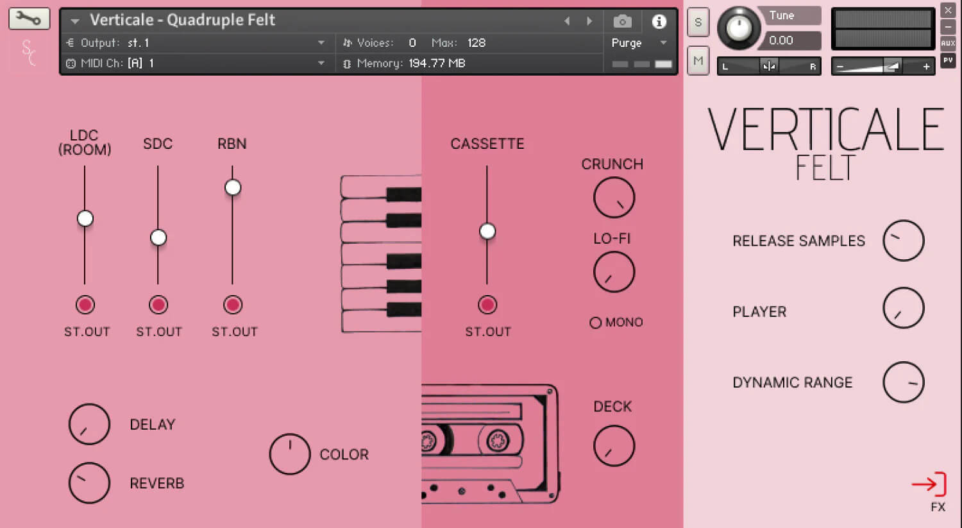962x528 pixels.
Task: Collapse the instrument header with its chevron
Action: click(x=74, y=20)
